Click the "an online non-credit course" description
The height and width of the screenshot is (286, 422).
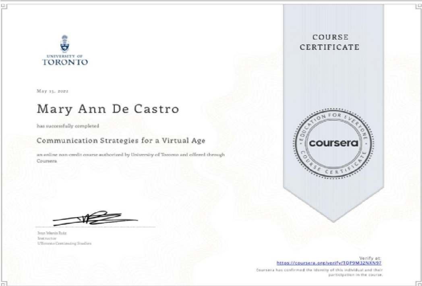(x=130, y=158)
